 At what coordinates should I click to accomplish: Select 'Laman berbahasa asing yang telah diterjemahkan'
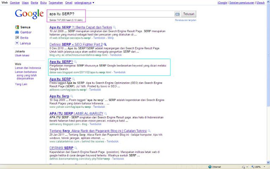tap(26, 75)
